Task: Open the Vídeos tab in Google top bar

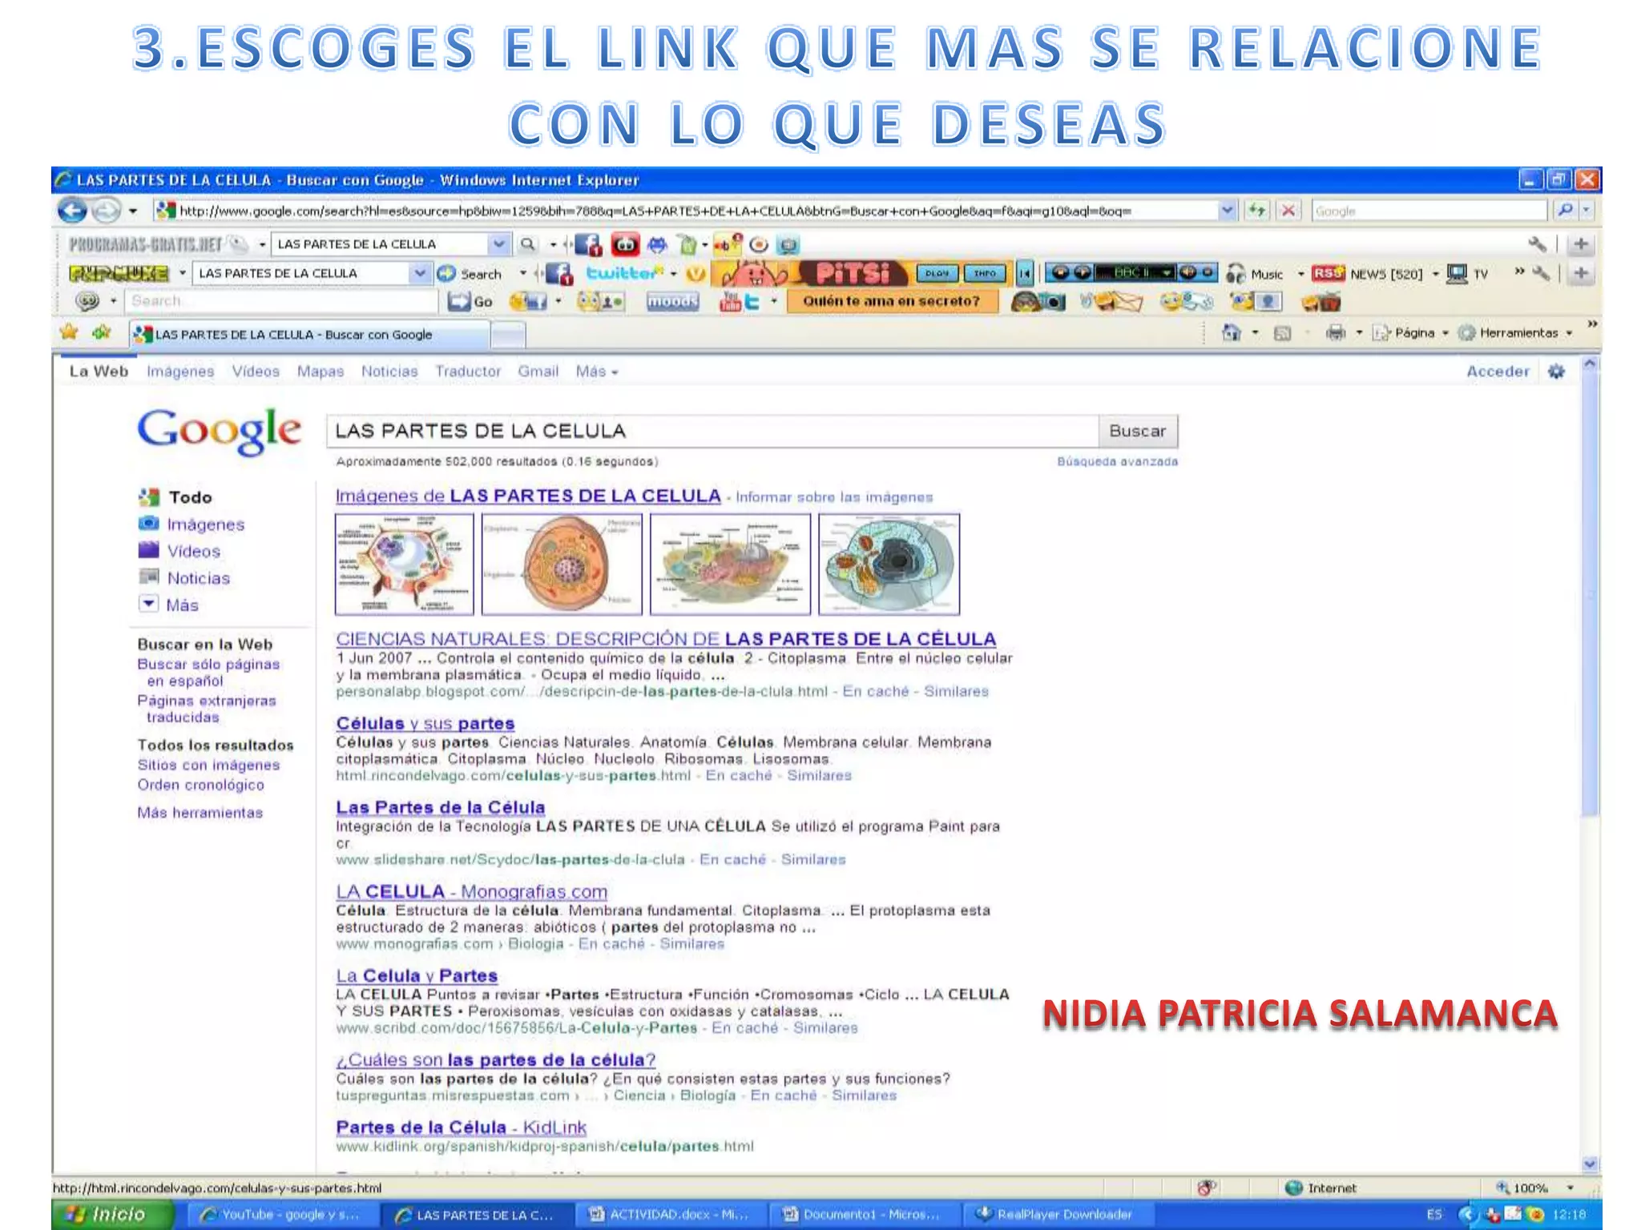Action: pos(256,372)
